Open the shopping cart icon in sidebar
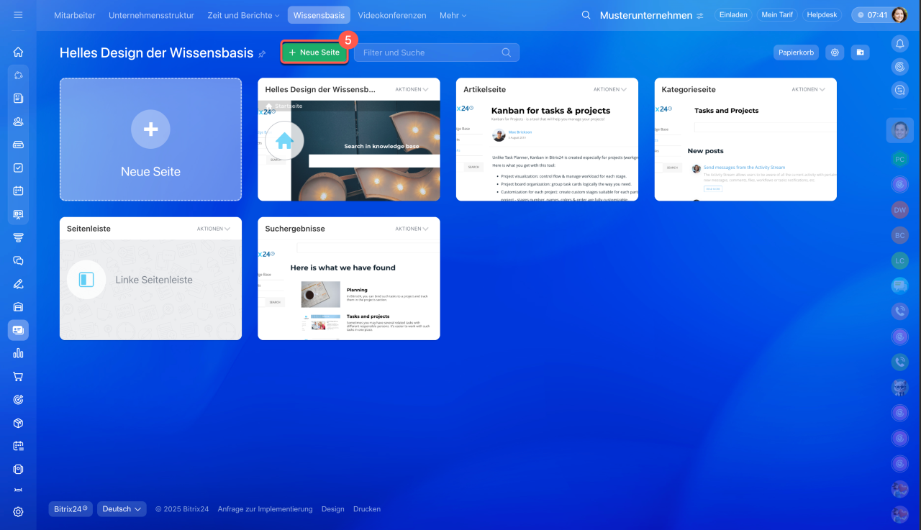The width and height of the screenshot is (921, 530). tap(18, 376)
